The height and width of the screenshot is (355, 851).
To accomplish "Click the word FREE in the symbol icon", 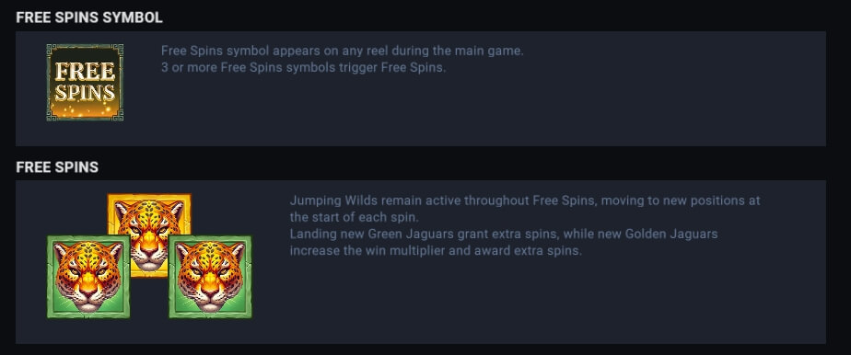I will point(85,71).
